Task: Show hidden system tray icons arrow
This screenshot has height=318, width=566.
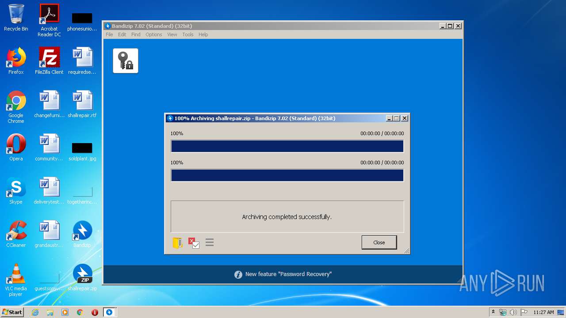Action: pos(493,312)
